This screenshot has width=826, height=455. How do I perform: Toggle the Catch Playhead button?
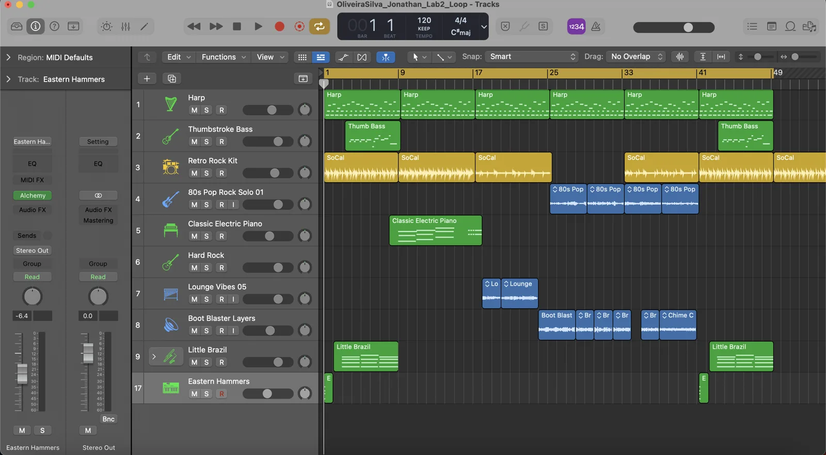point(386,57)
